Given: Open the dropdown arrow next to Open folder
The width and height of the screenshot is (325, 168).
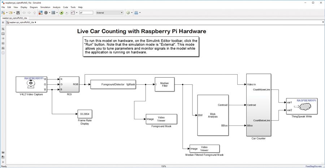Looking at the screenshot, I should [14, 13].
